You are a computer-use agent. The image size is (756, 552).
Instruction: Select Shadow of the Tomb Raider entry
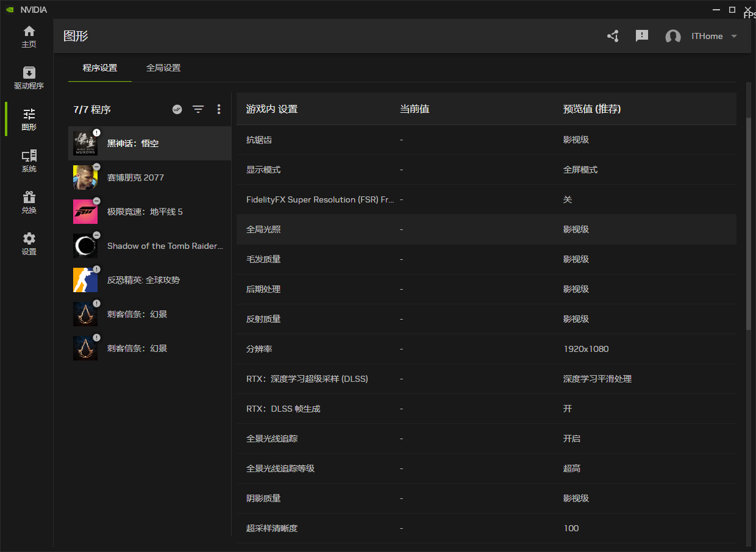click(x=149, y=245)
